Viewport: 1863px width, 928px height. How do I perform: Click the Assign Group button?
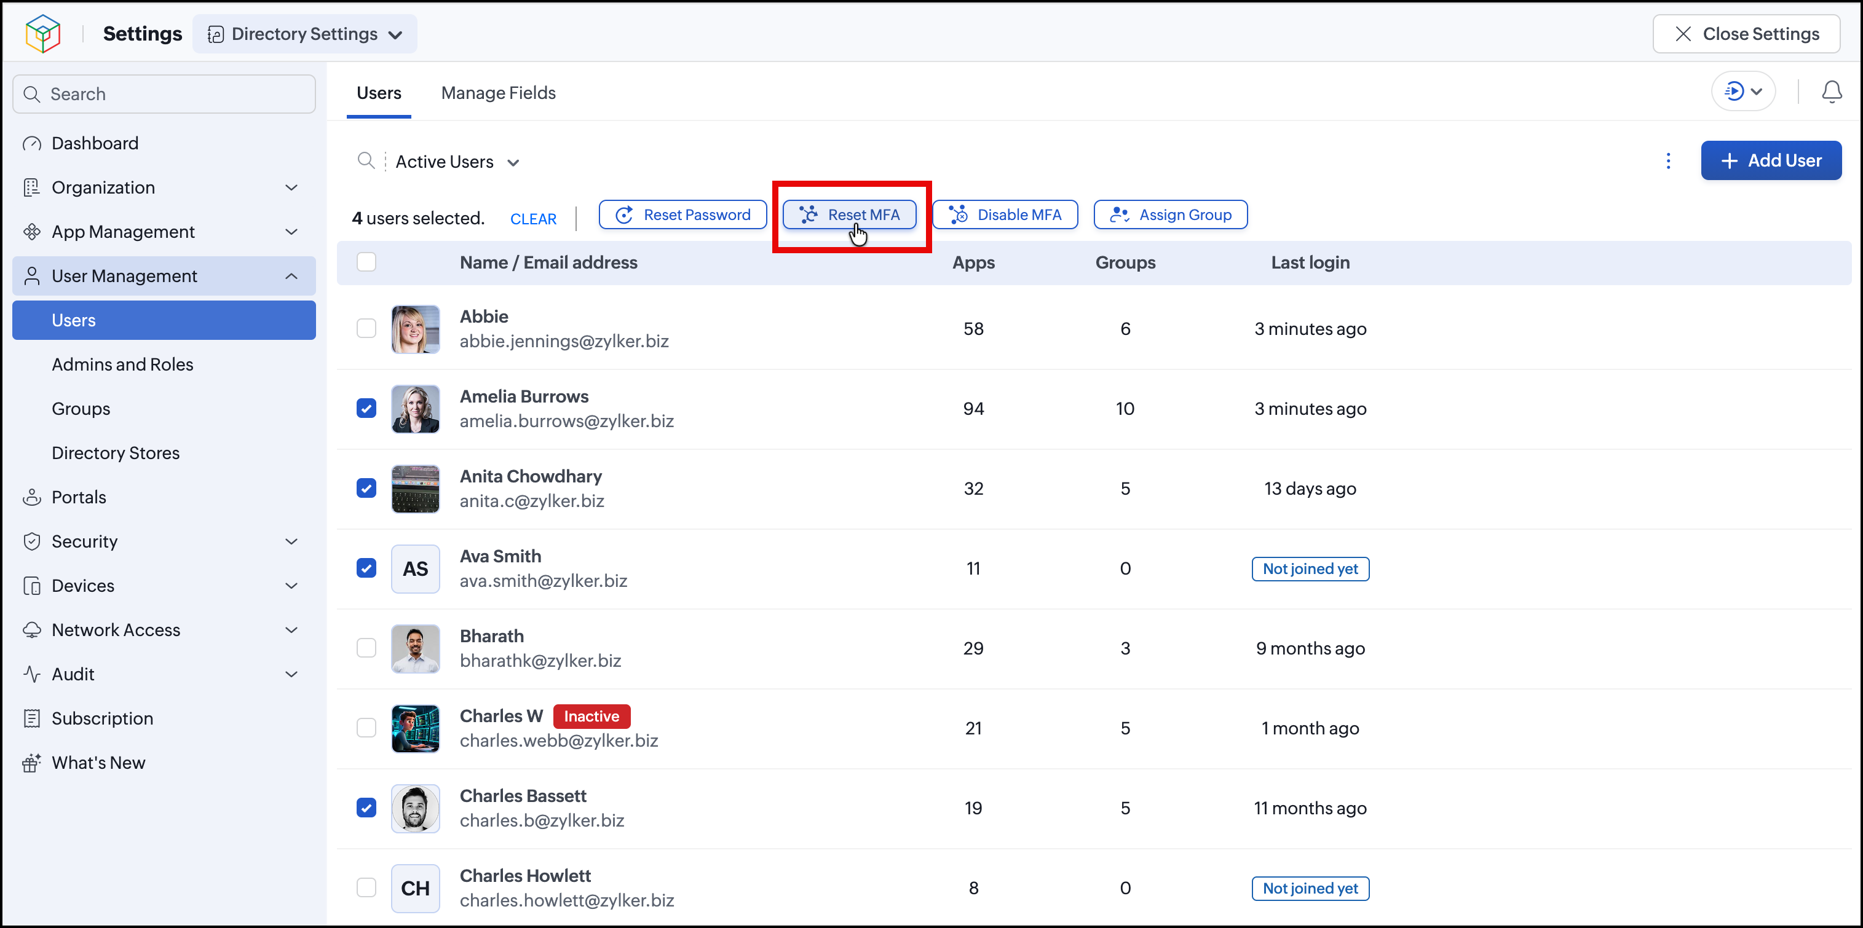[1170, 214]
